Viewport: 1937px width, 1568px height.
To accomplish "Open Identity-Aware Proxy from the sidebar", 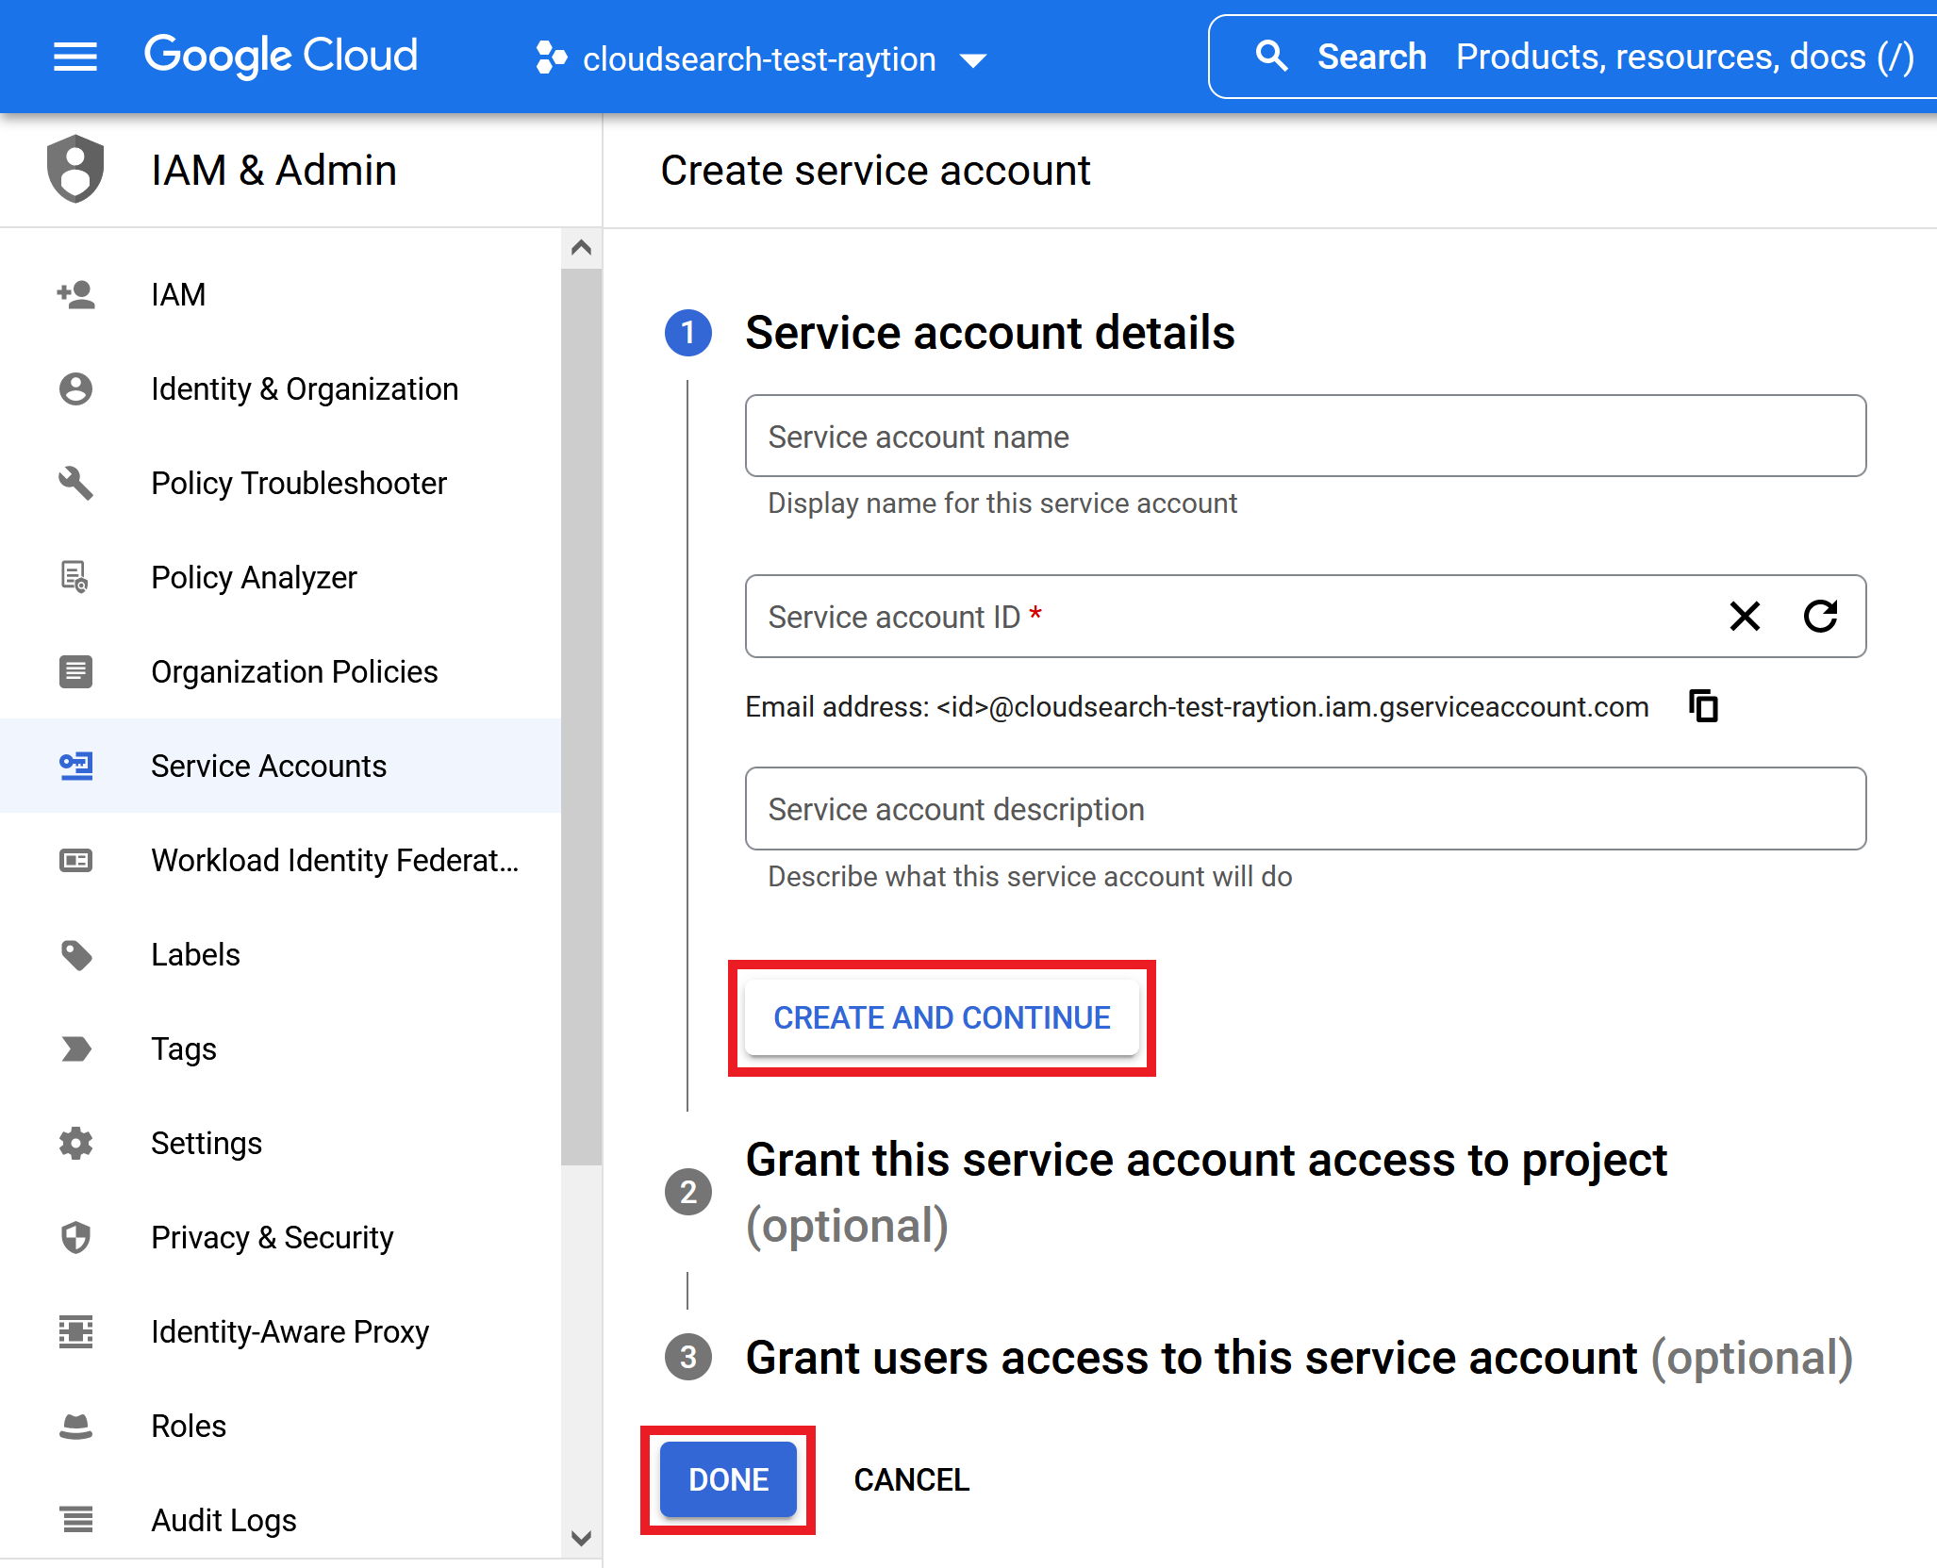I will 289,1331.
